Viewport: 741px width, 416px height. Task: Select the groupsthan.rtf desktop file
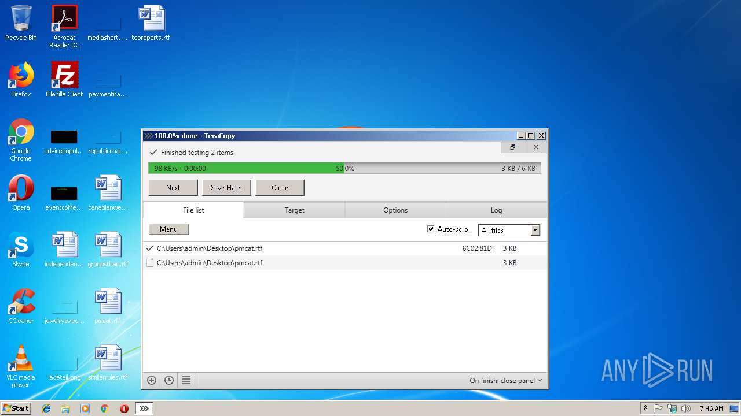point(108,250)
